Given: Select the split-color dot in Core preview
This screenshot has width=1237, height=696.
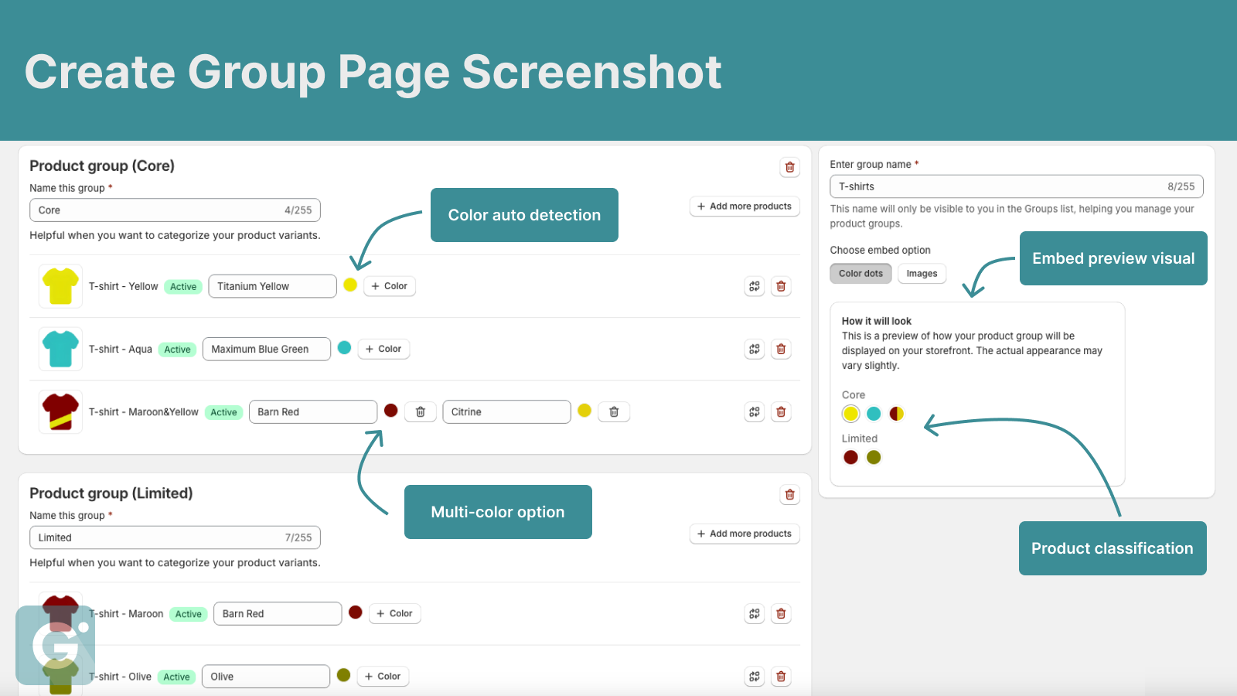Looking at the screenshot, I should 897,414.
